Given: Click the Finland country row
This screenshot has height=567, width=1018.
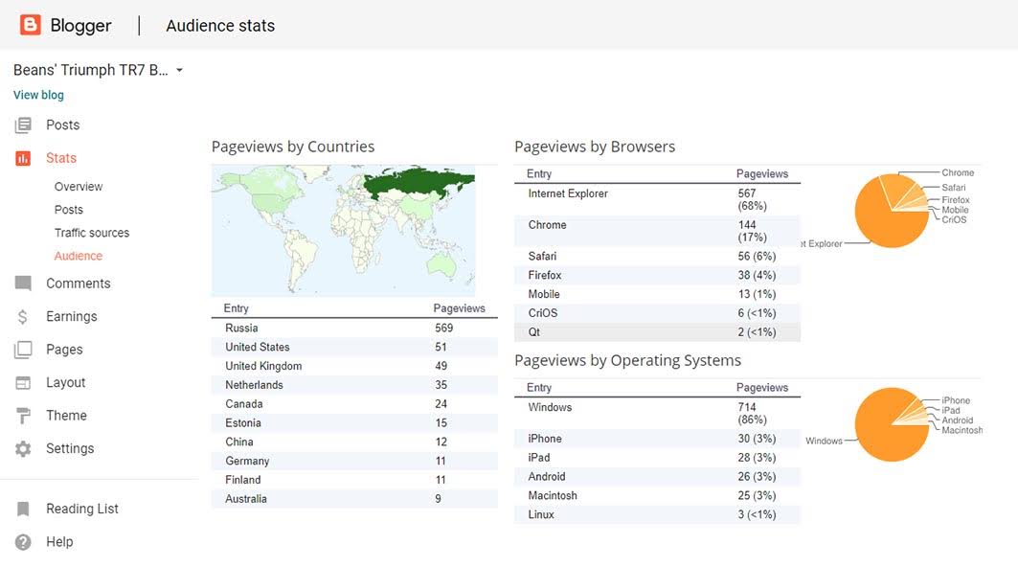Looking at the screenshot, I should (x=354, y=479).
